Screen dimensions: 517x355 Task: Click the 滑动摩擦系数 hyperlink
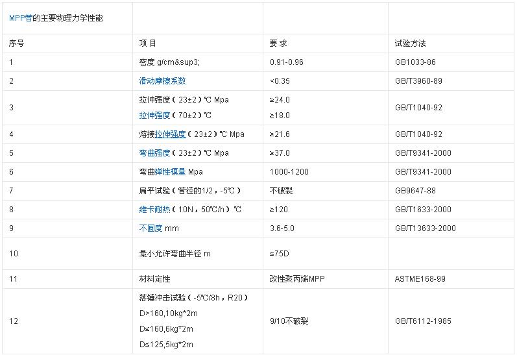[x=162, y=81]
